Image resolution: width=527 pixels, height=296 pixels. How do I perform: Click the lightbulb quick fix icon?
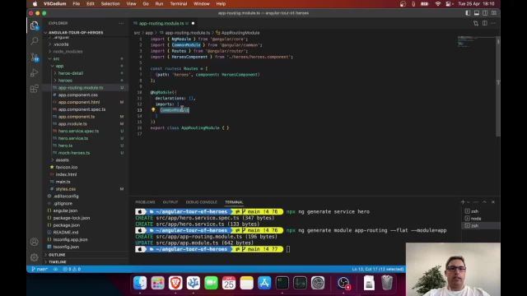point(153,109)
